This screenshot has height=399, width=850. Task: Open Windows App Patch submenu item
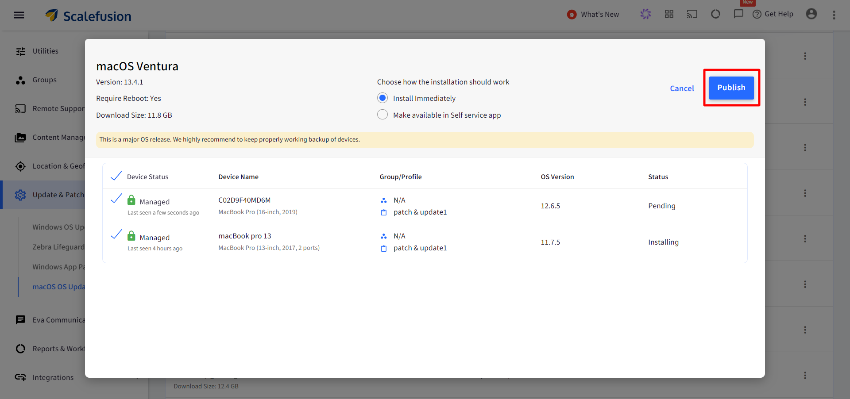tap(58, 267)
